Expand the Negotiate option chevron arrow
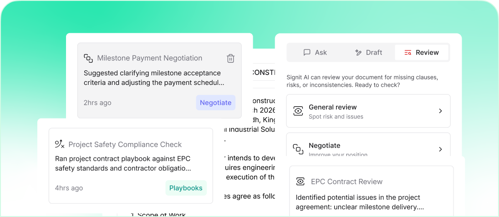This screenshot has height=217, width=499. [x=440, y=149]
